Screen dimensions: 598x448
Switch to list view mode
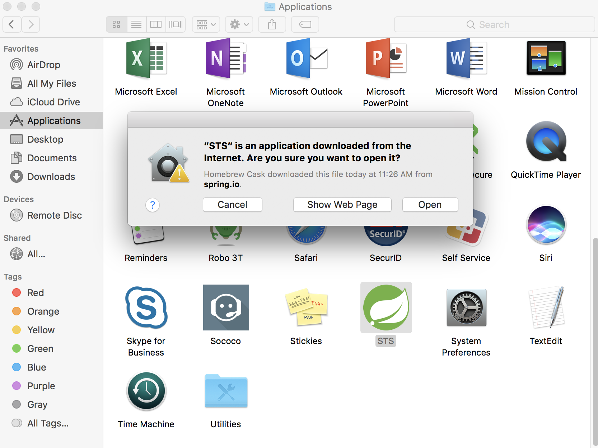[x=136, y=24]
